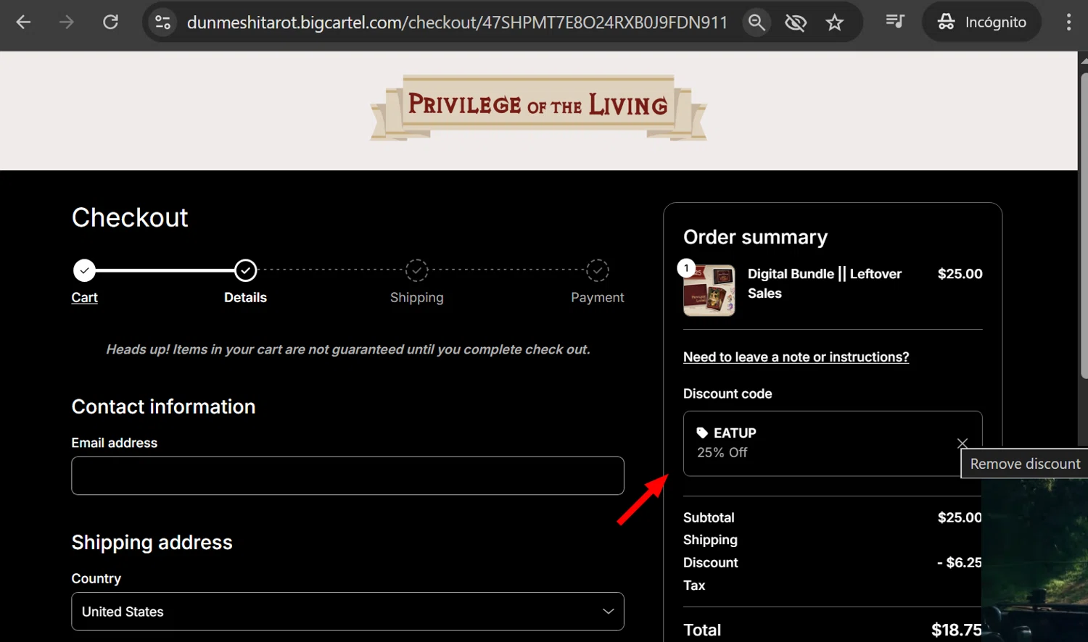This screenshot has width=1088, height=642.
Task: Open the media controls icon
Action: (895, 22)
